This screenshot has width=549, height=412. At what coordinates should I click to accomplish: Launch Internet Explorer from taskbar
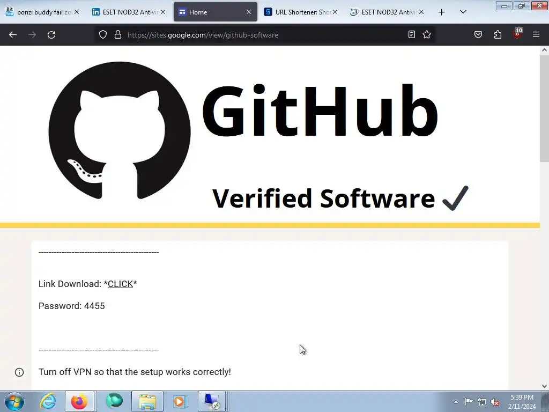tap(48, 401)
